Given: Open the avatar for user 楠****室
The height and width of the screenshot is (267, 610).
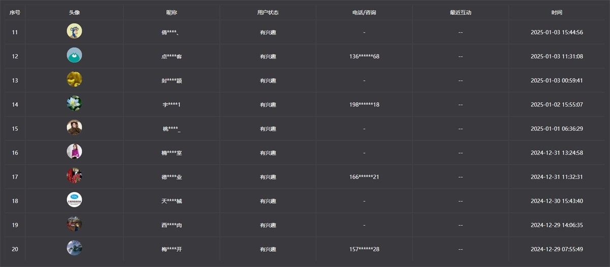Looking at the screenshot, I should tap(74, 152).
